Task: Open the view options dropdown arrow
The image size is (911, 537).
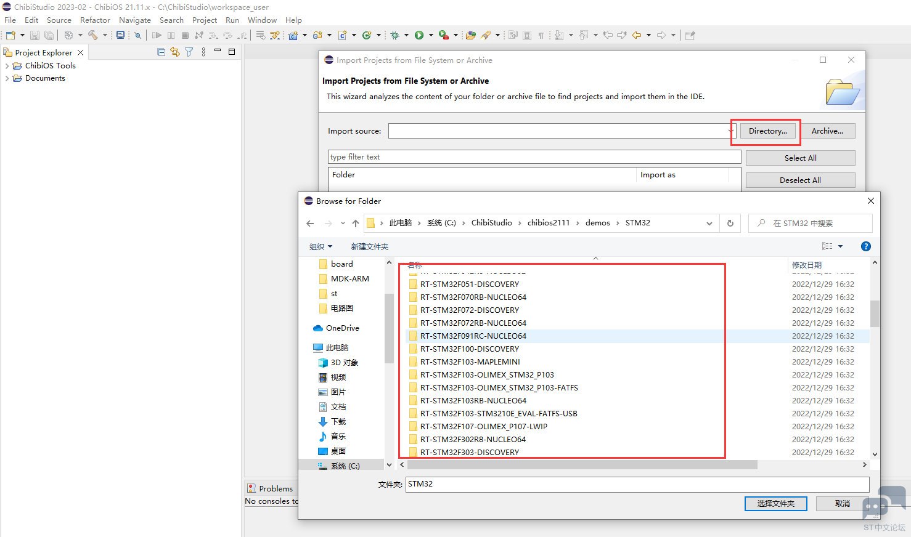Action: click(840, 246)
